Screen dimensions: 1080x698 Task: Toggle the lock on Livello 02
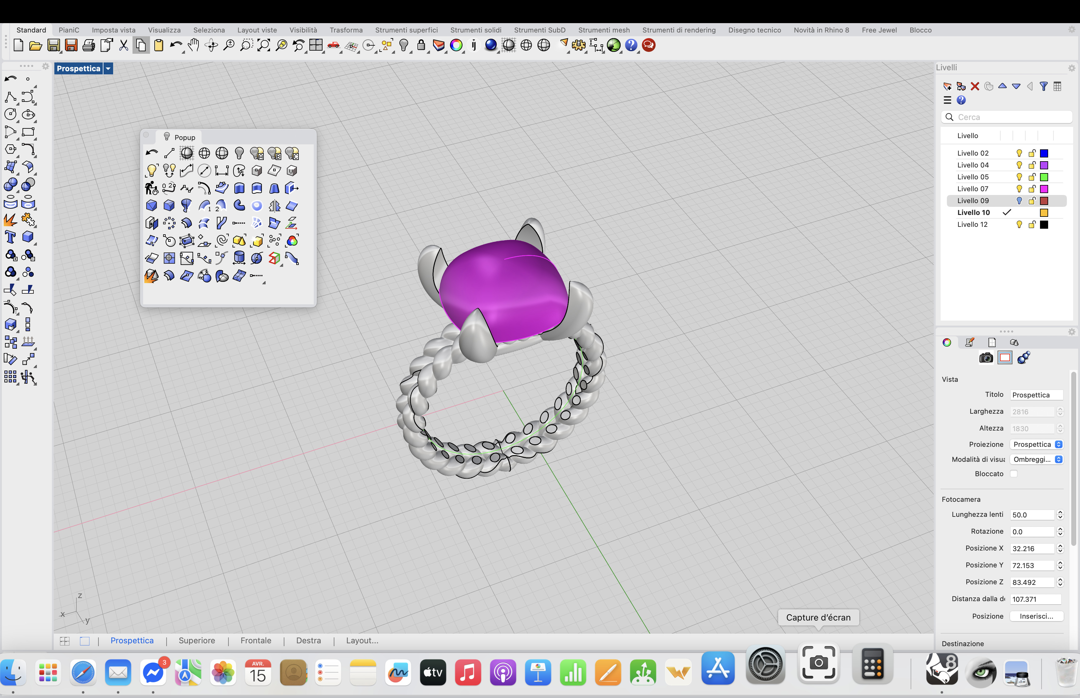click(1032, 153)
